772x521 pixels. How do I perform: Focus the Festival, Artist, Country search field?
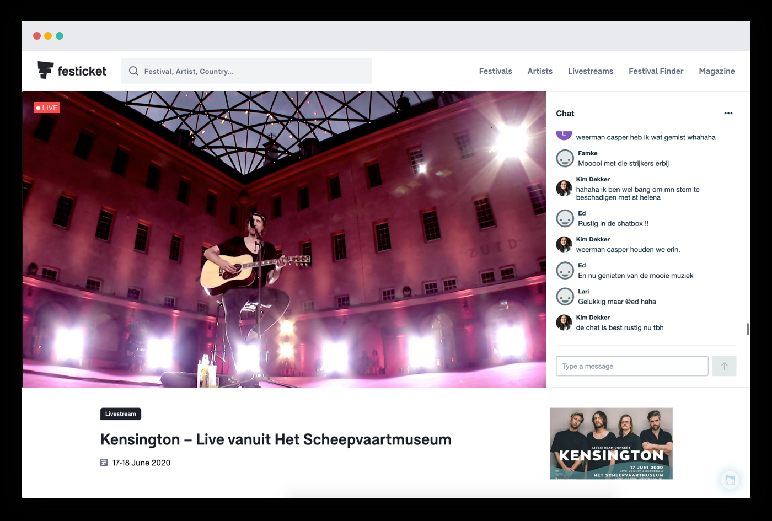click(254, 71)
